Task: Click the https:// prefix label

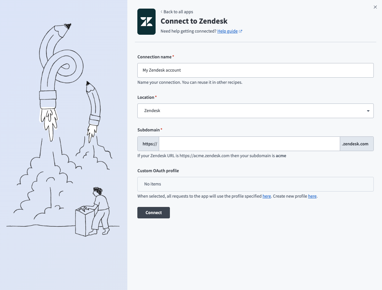Action: coord(148,144)
